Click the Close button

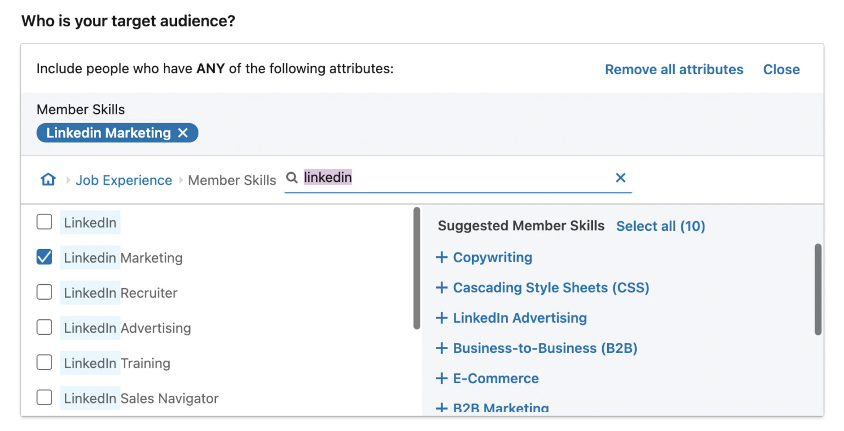(x=781, y=69)
